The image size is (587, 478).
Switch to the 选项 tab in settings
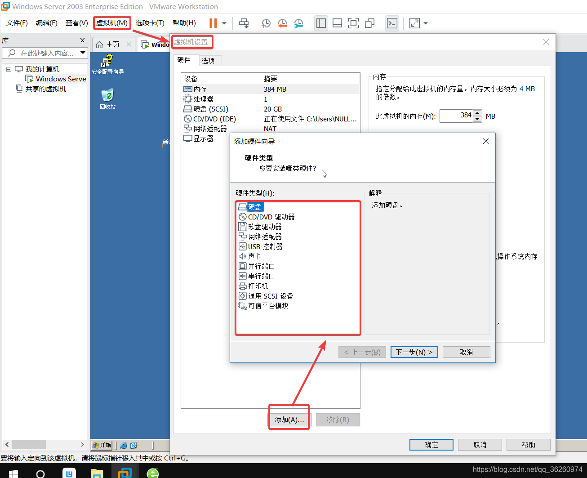click(x=208, y=61)
